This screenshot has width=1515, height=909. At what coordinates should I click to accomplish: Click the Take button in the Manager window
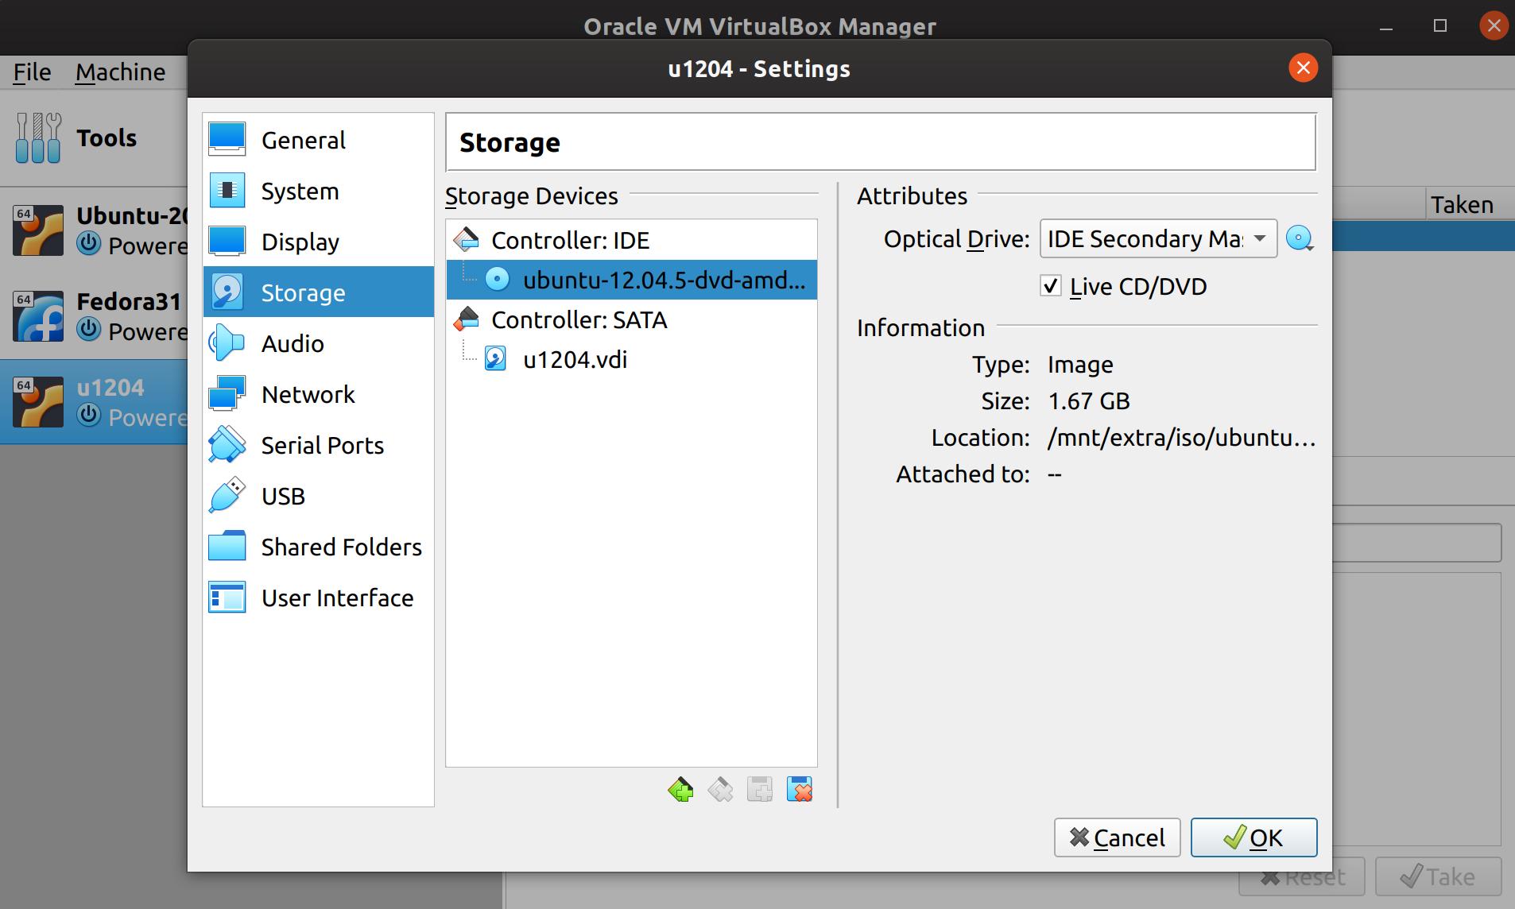coord(1438,876)
